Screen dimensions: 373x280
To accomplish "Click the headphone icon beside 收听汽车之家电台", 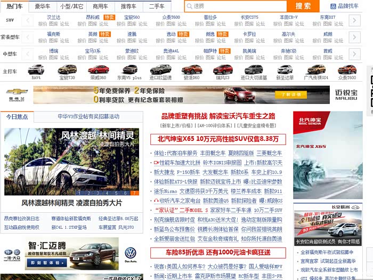I will [156, 201].
